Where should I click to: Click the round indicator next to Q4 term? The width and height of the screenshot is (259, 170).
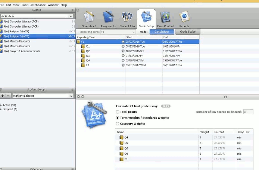123,60
